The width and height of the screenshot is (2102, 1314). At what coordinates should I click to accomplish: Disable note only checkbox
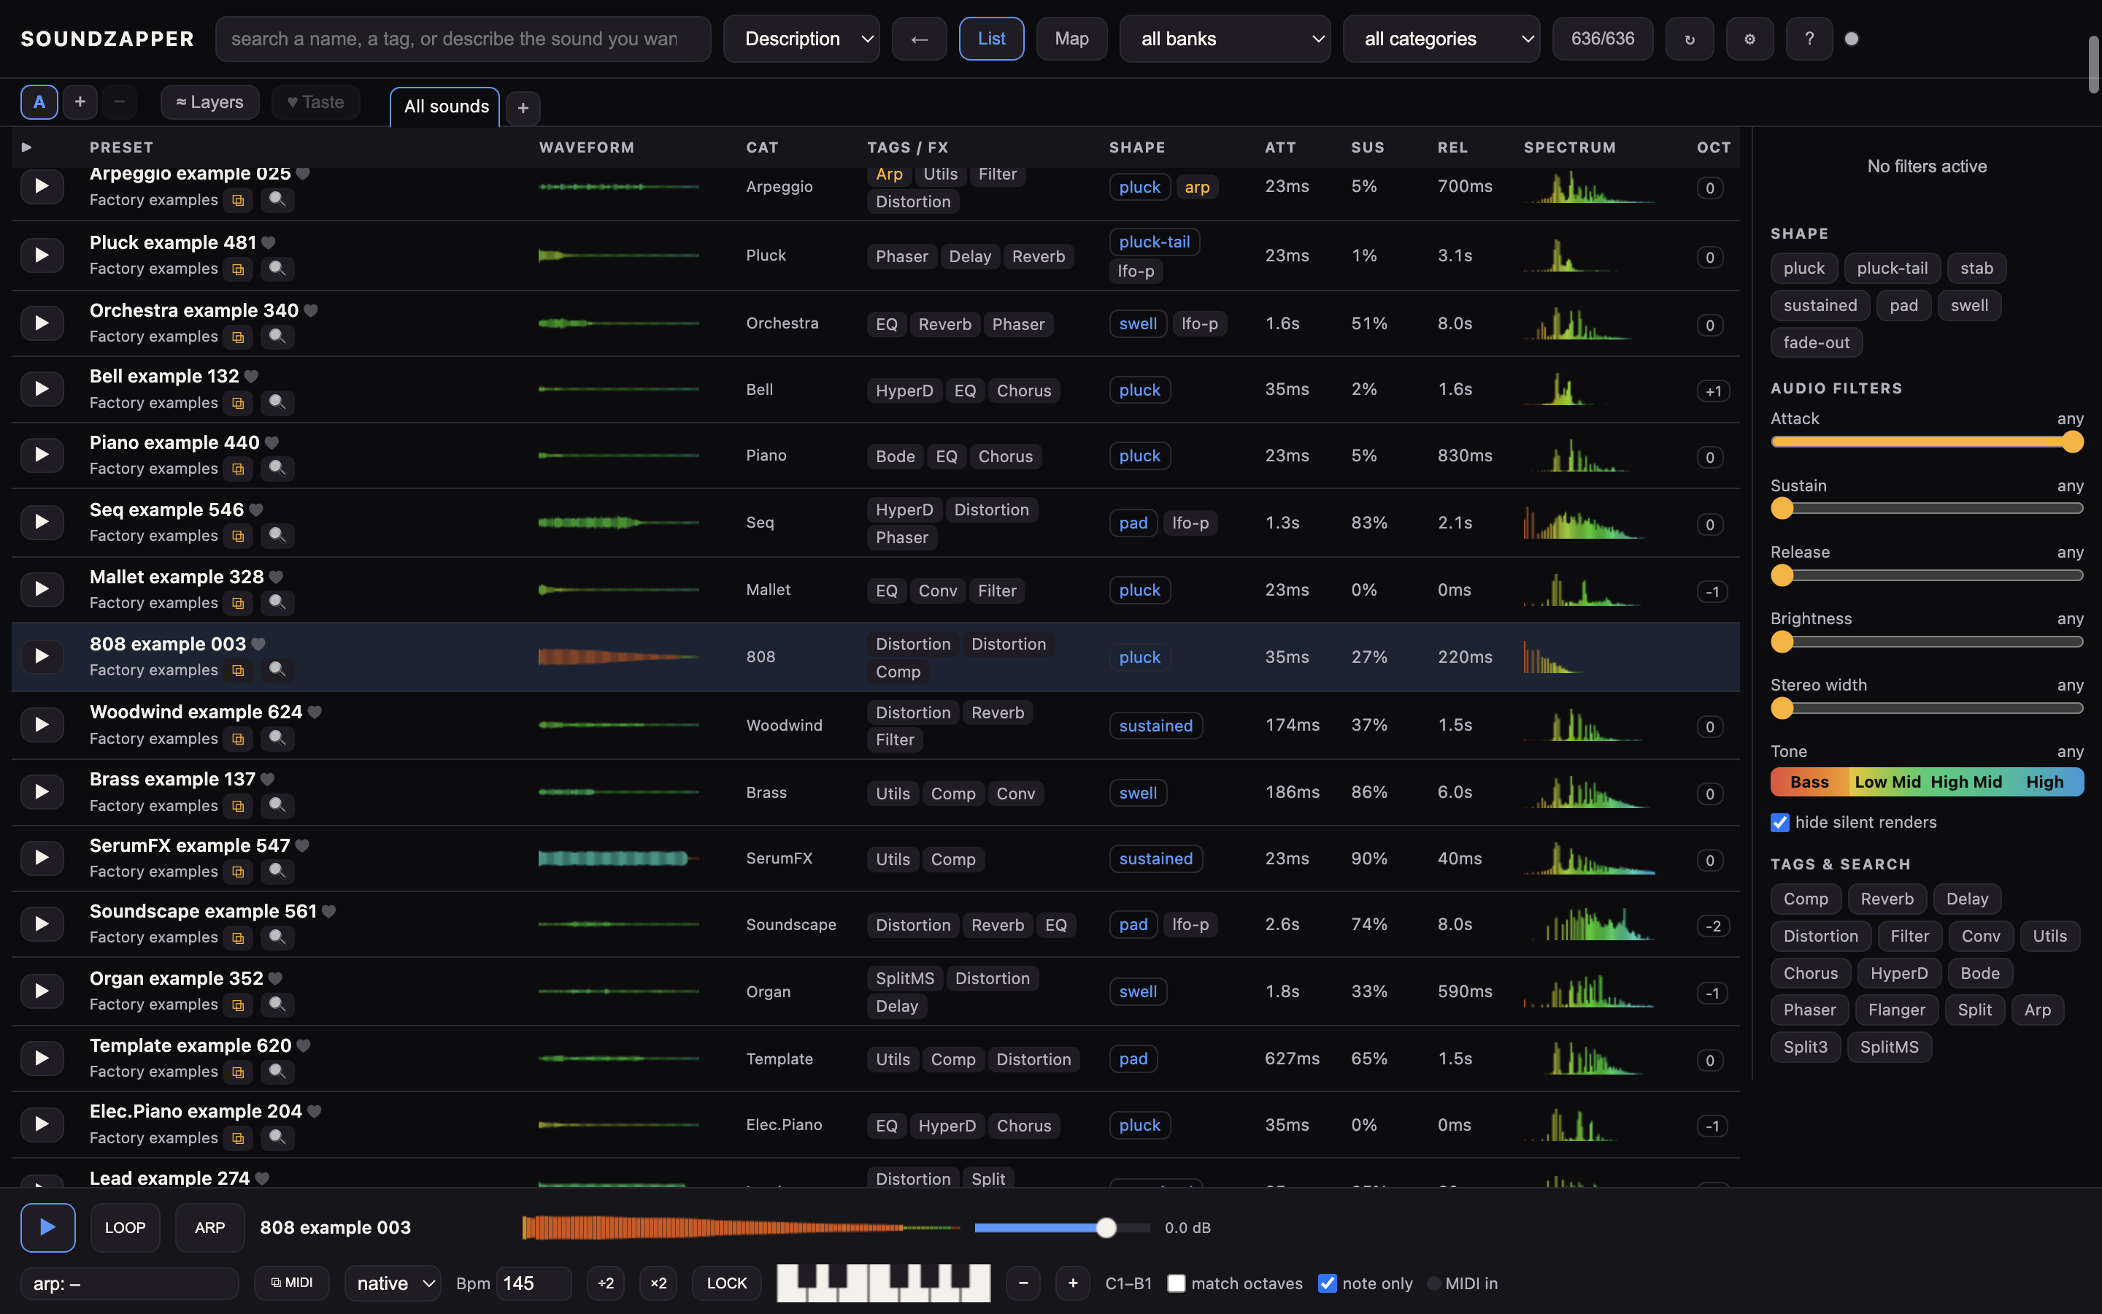tap(1326, 1283)
